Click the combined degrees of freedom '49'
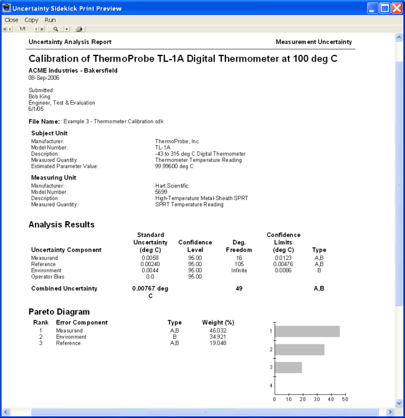This screenshot has height=418, width=405. tap(239, 288)
